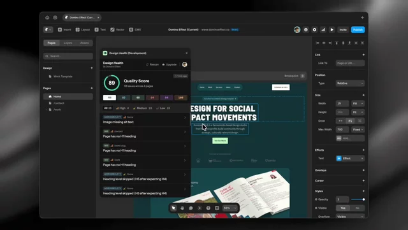Adjust the Opacity slider
The height and width of the screenshot is (230, 408).
point(358,199)
